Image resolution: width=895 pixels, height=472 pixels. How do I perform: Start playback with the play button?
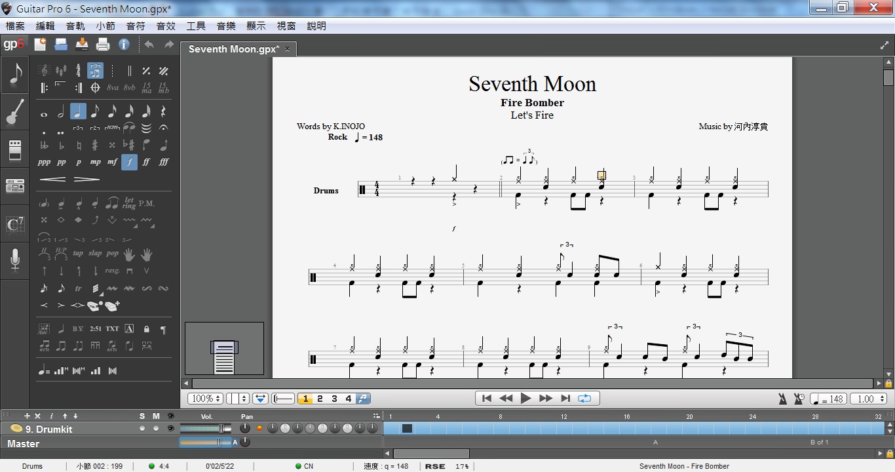click(525, 399)
